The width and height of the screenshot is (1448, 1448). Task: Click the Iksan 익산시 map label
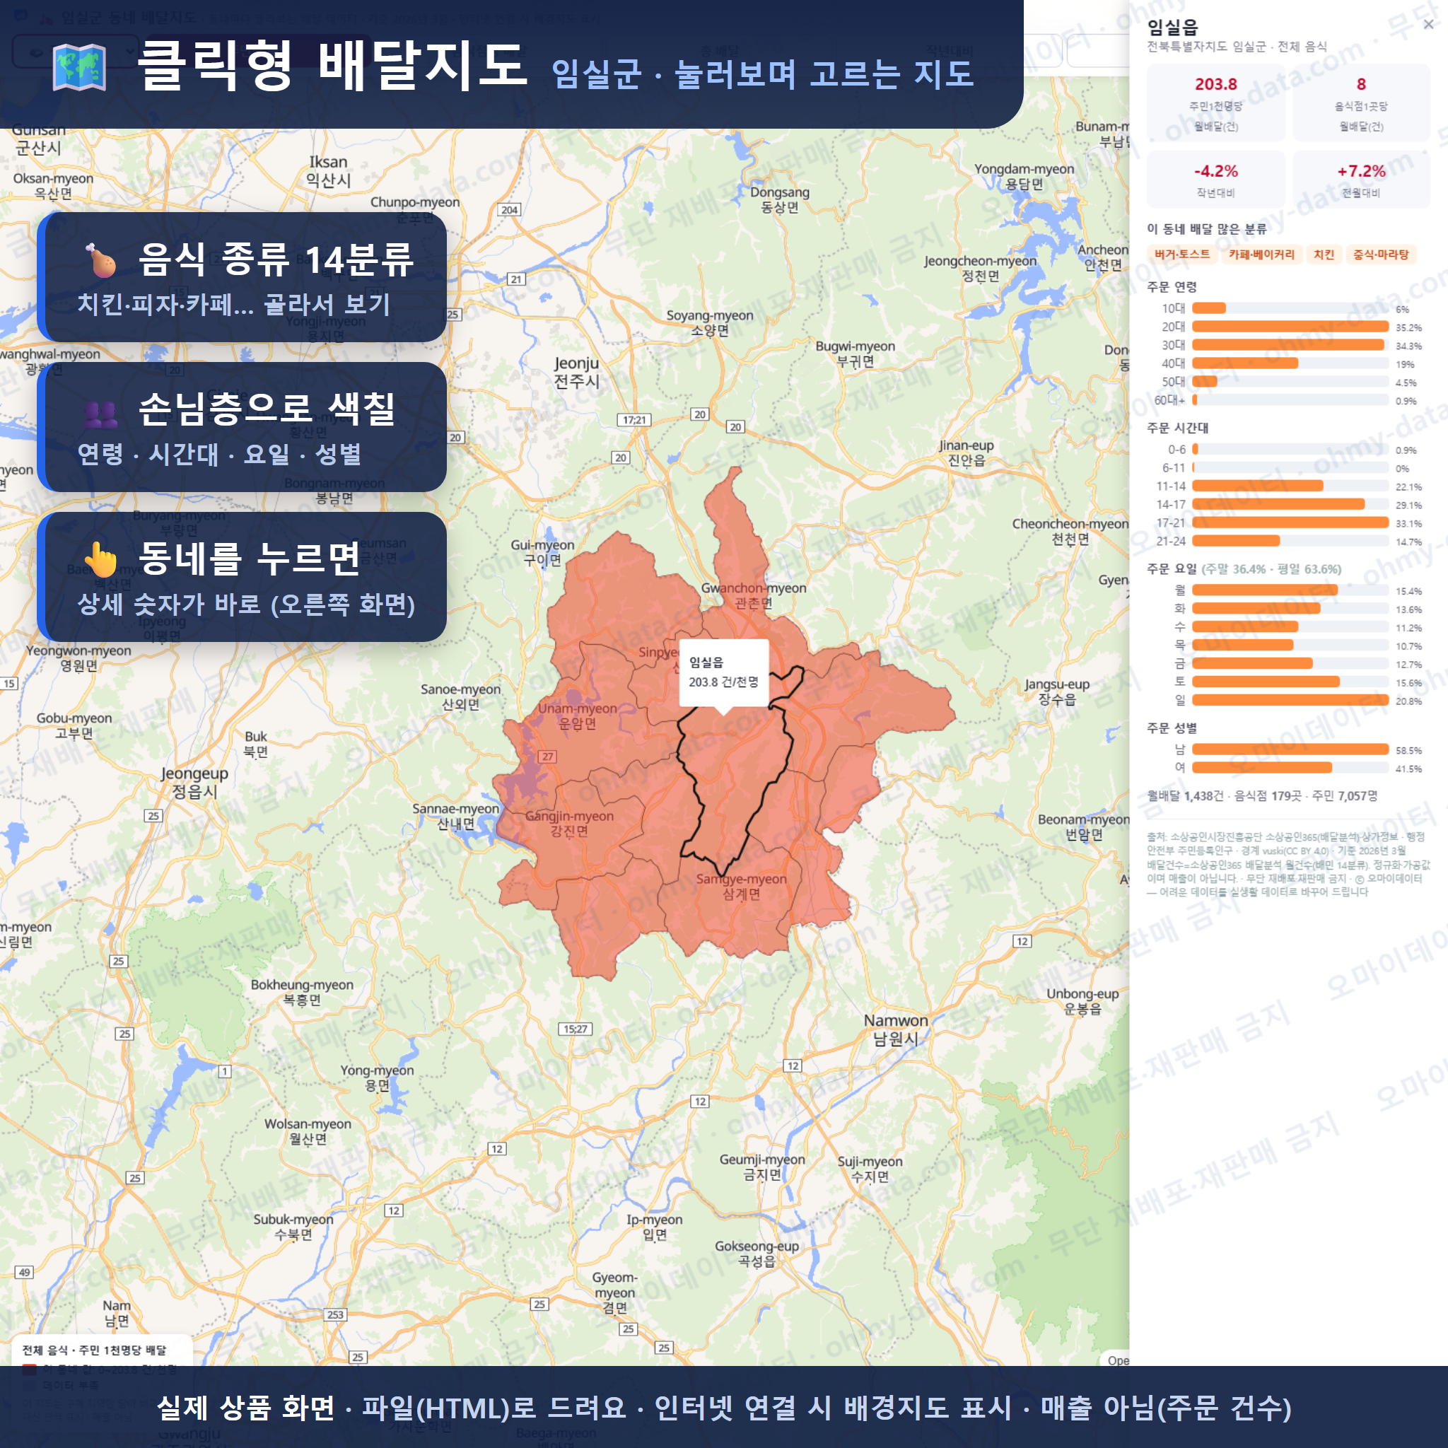[x=328, y=171]
